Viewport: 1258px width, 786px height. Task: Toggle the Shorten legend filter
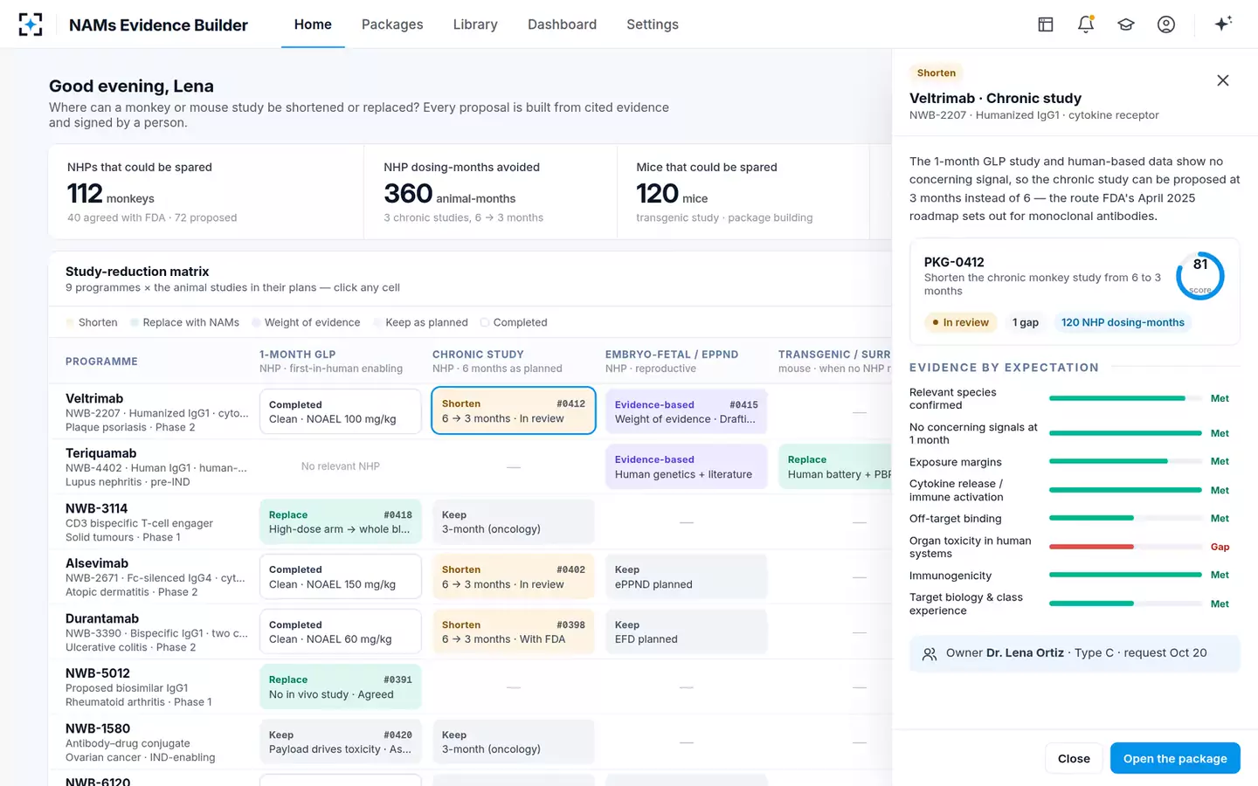coord(92,322)
